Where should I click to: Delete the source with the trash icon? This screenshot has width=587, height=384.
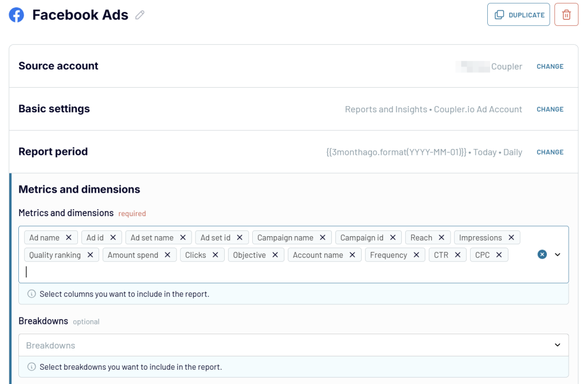(566, 14)
